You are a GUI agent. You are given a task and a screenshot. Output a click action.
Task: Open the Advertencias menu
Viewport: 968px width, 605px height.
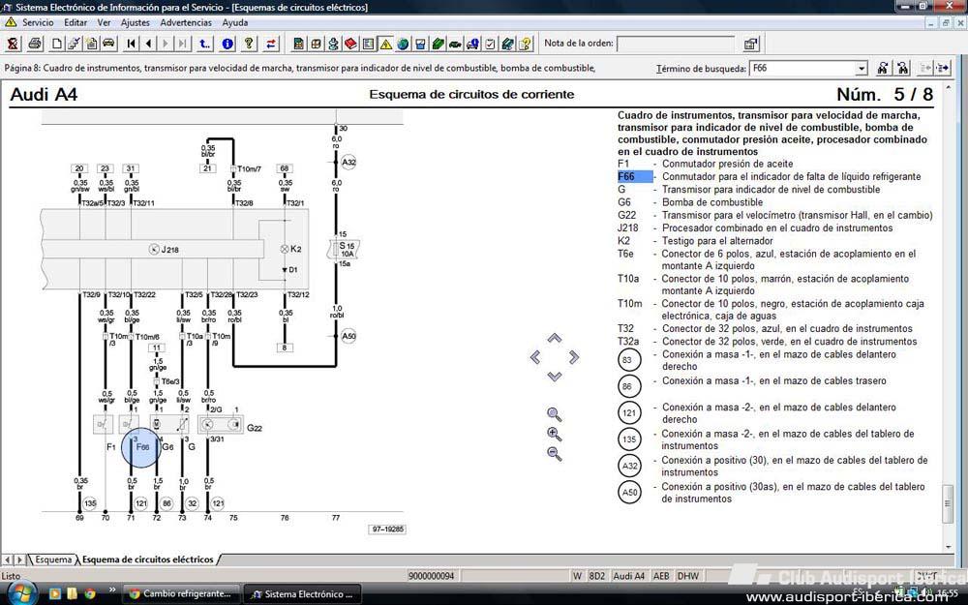coord(186,22)
